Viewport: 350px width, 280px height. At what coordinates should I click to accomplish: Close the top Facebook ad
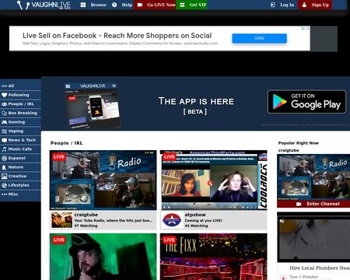307,28
